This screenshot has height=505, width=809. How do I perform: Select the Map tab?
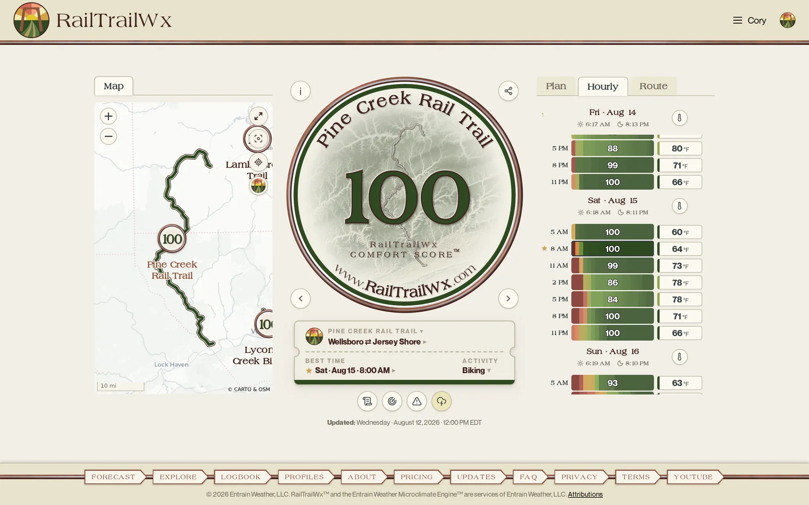coord(114,86)
